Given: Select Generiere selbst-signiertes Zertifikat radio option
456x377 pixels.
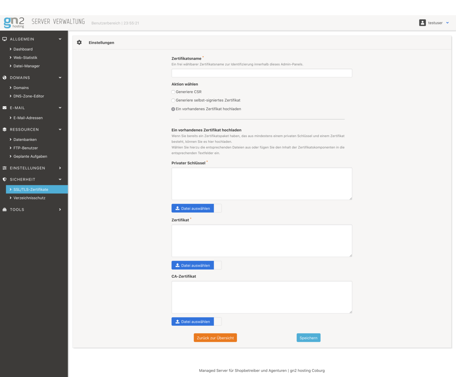Looking at the screenshot, I should tap(173, 100).
